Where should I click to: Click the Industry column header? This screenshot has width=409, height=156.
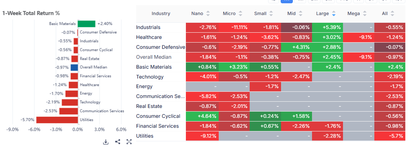point(161,14)
